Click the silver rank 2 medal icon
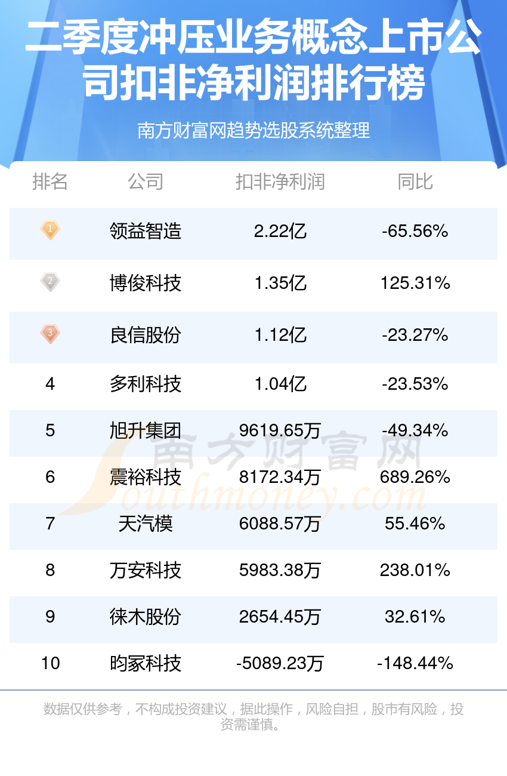This screenshot has width=507, height=776. [x=50, y=282]
